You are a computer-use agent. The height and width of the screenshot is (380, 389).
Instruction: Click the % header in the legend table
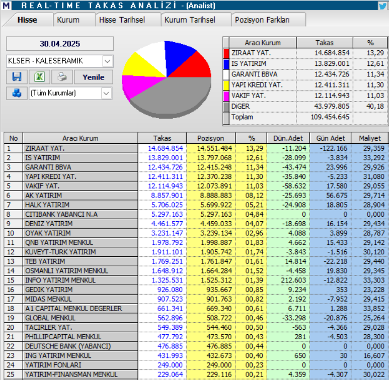370,43
